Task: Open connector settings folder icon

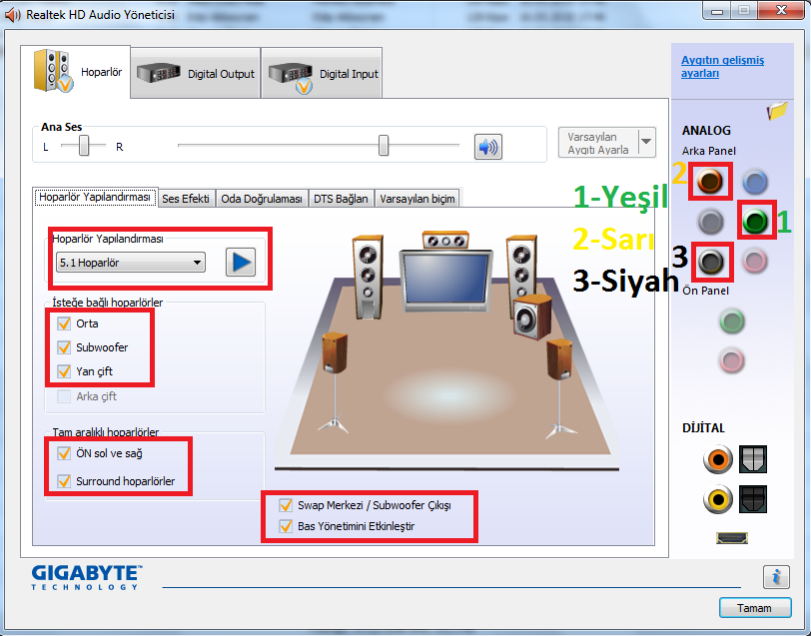Action: pyautogui.click(x=777, y=110)
